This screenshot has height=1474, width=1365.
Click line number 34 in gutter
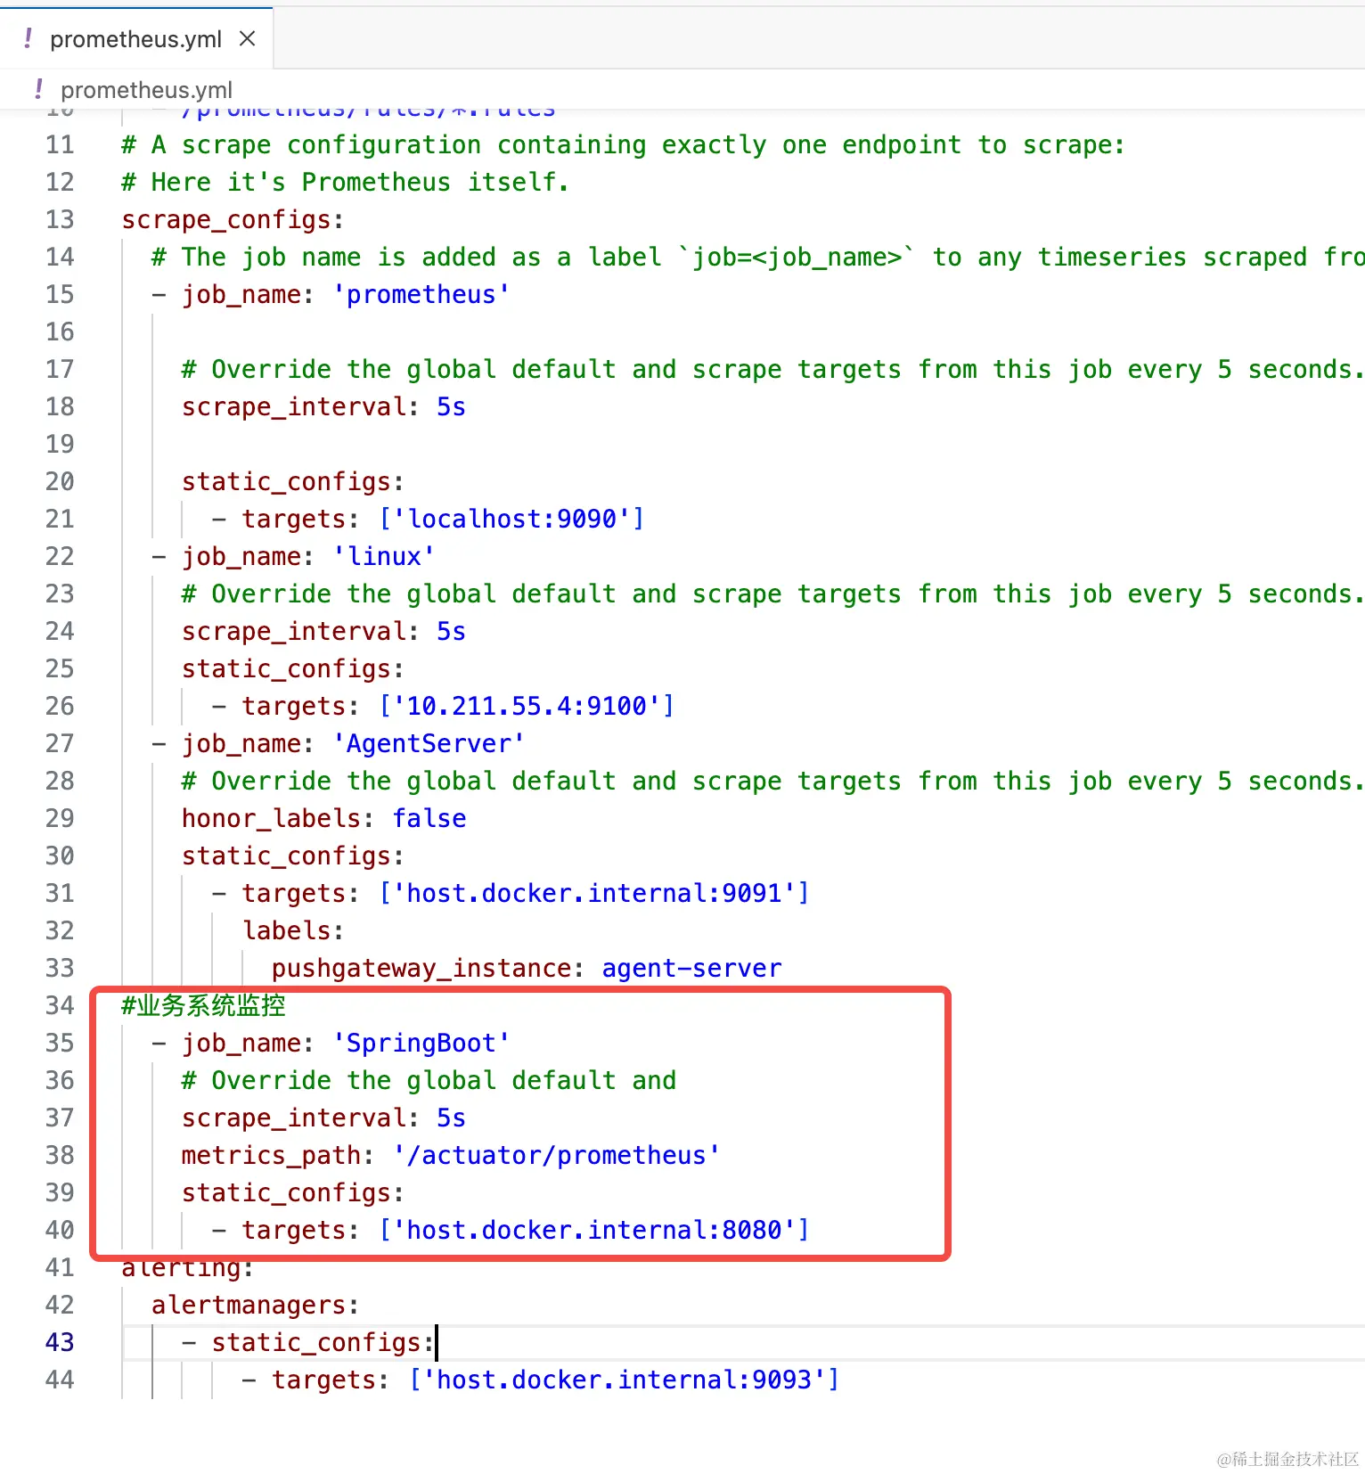click(x=60, y=1005)
